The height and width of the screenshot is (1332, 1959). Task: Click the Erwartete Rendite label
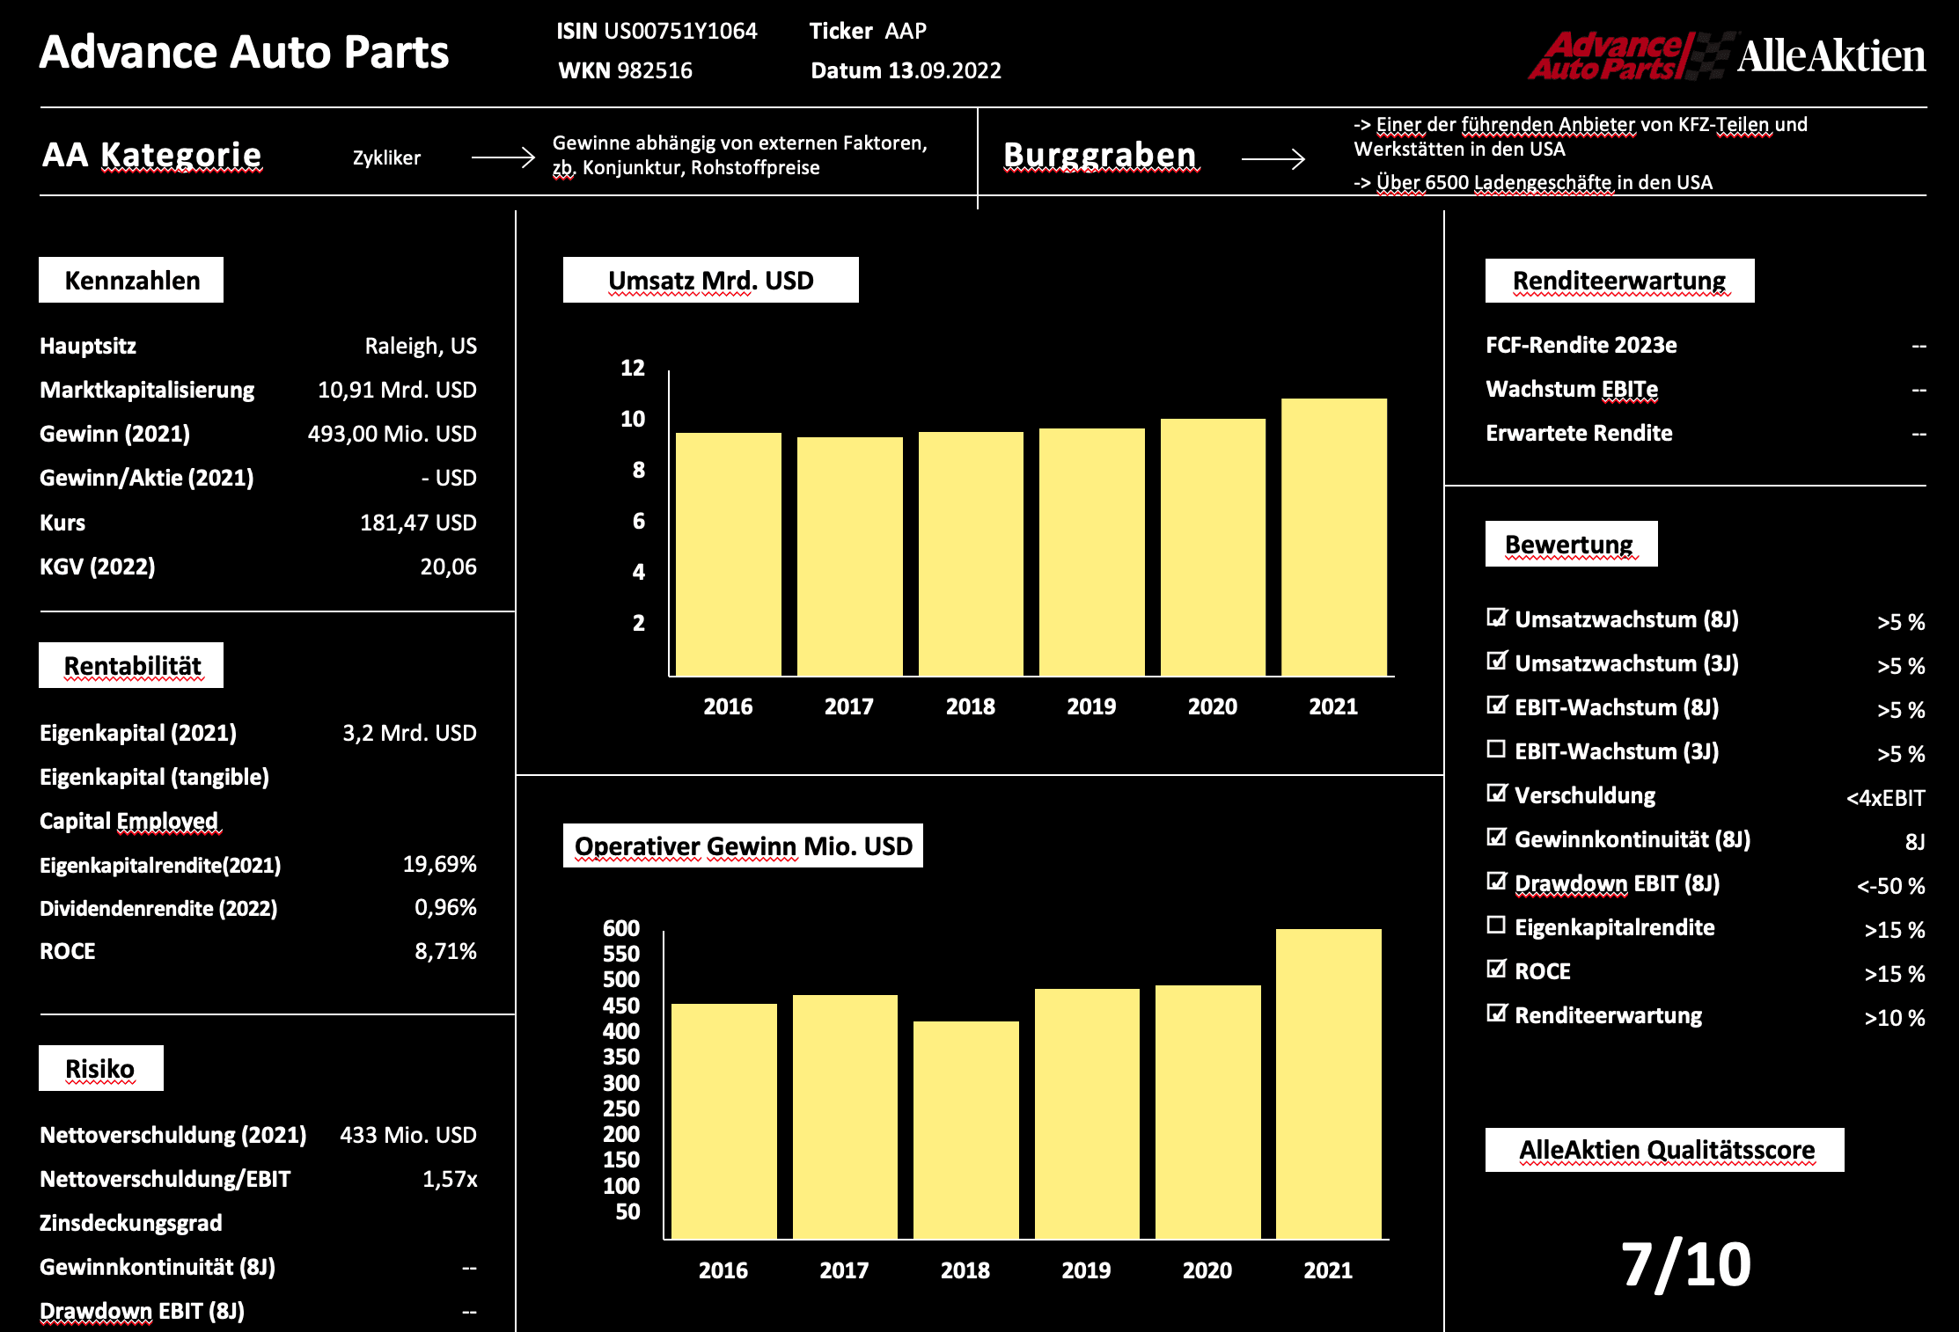(1579, 433)
